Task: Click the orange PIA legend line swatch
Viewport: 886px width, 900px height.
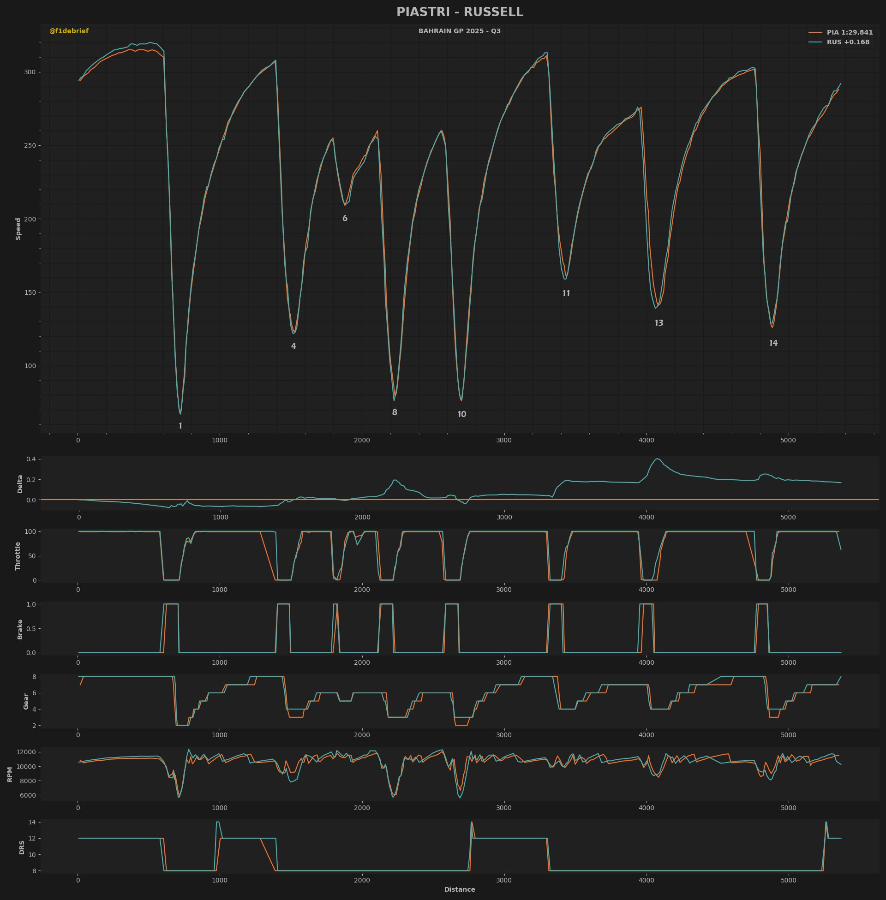Action: coord(815,33)
